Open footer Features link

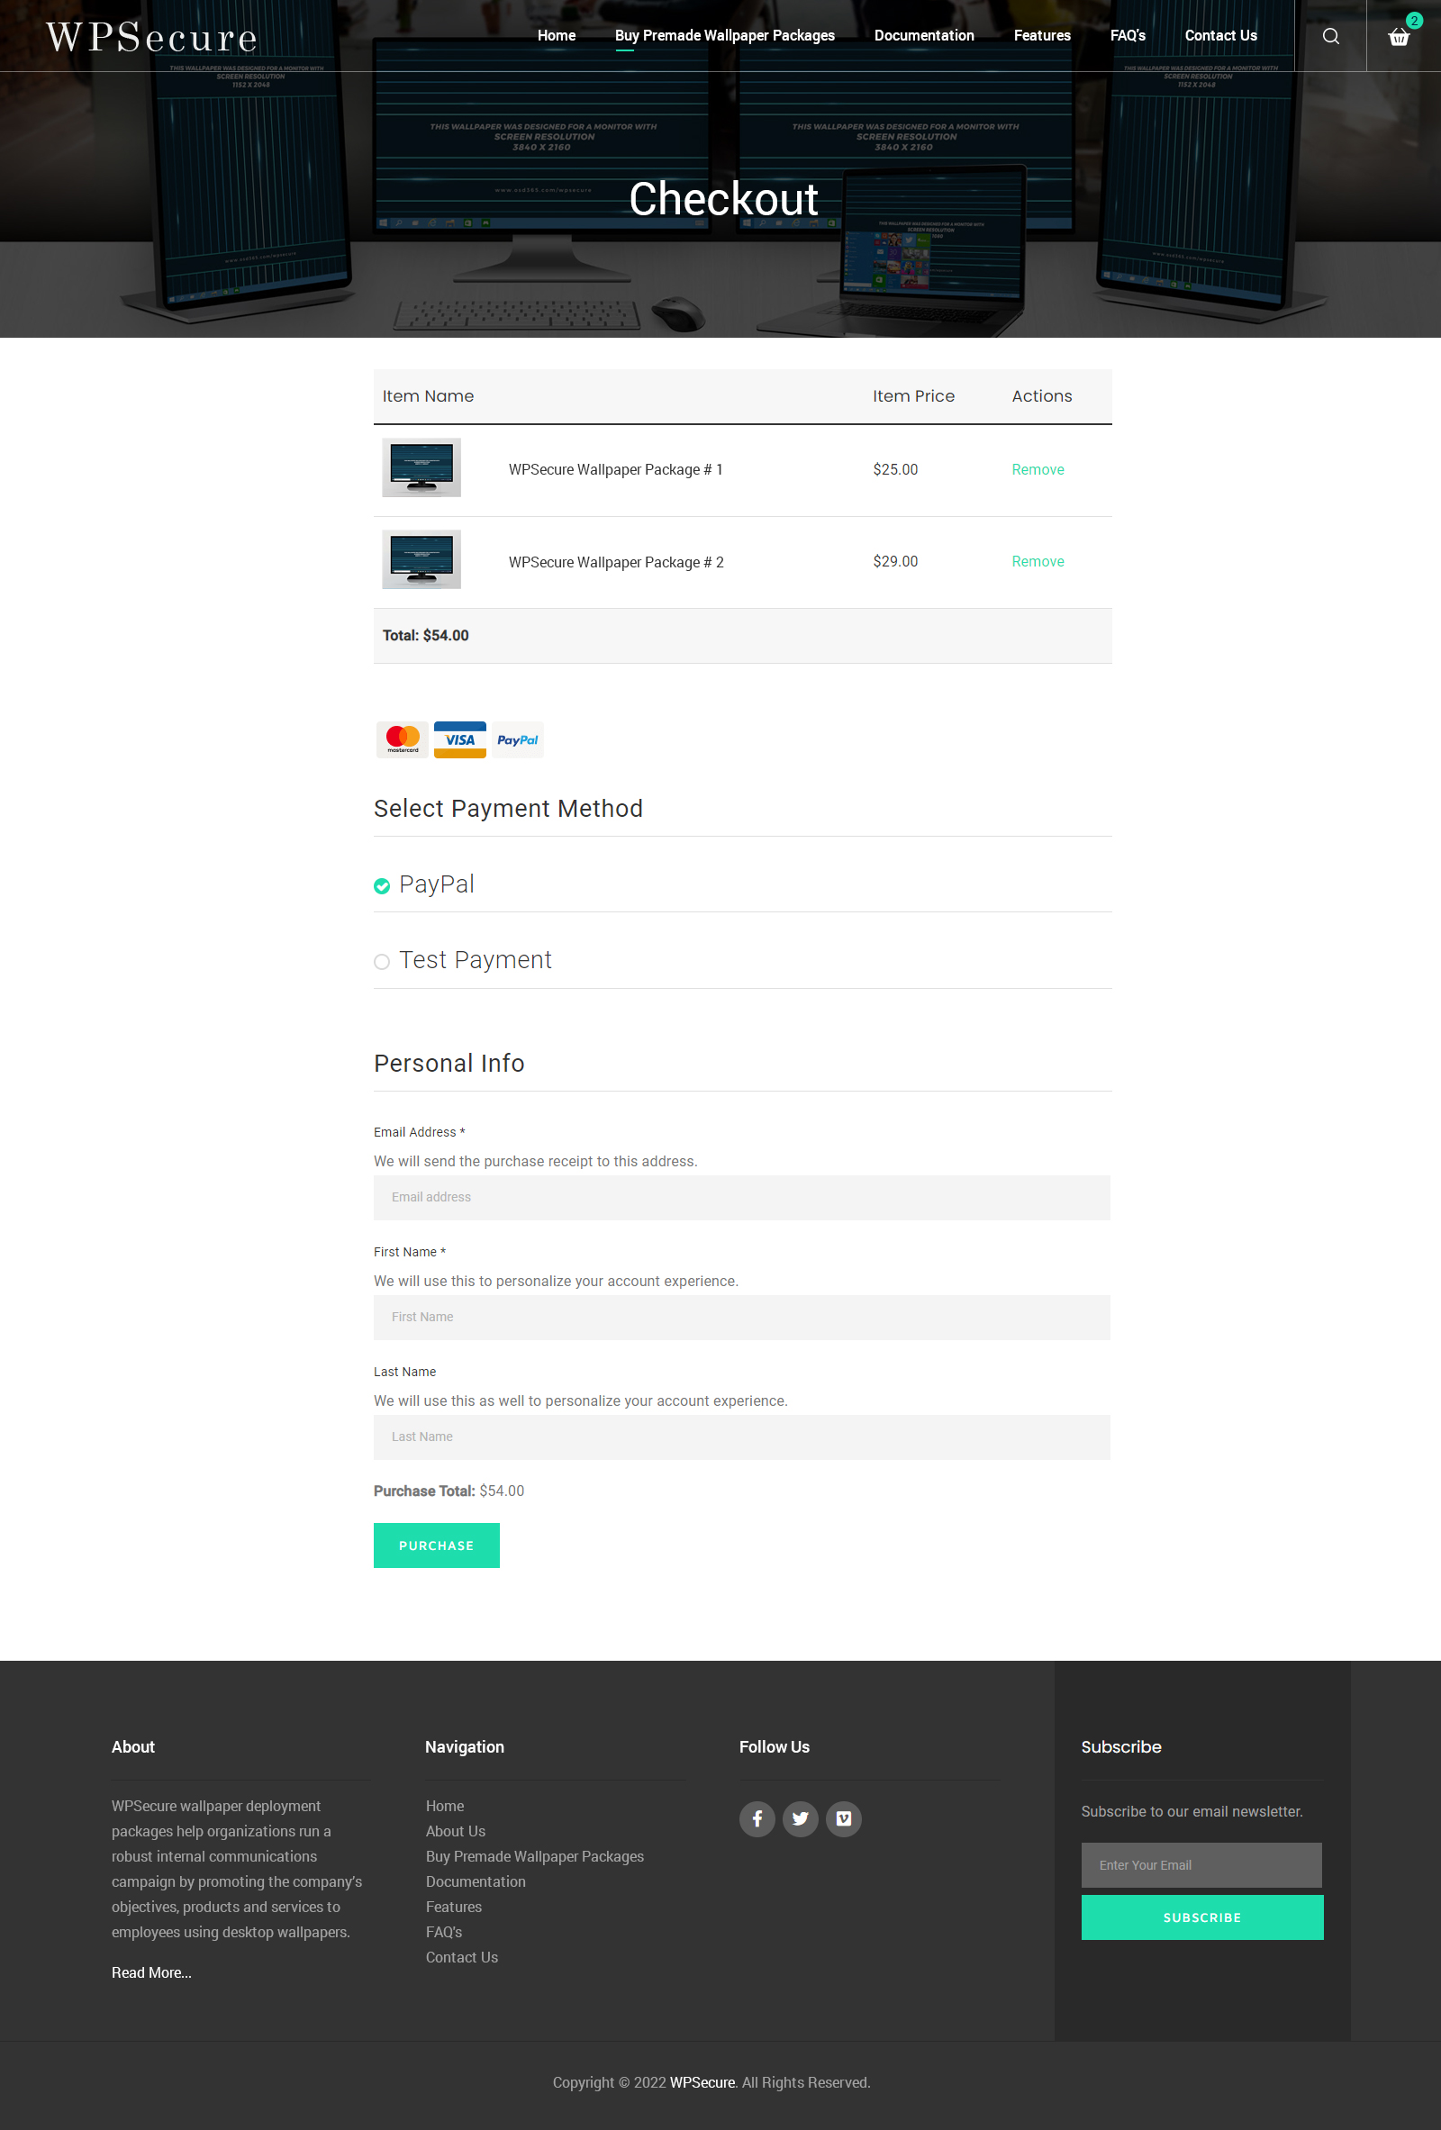click(454, 1907)
